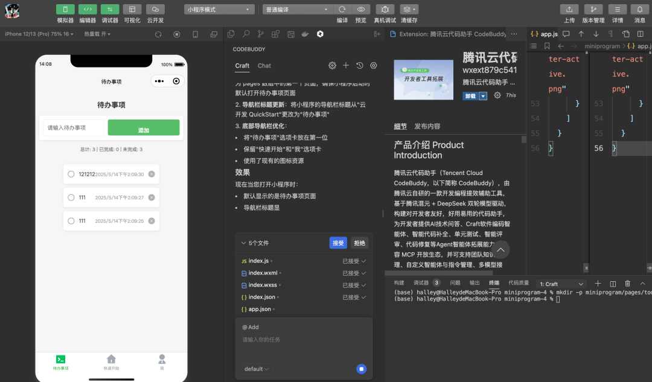Viewport: 652px width, 382px height.
Task: Click the CodeBuddy task input field
Action: 304,340
